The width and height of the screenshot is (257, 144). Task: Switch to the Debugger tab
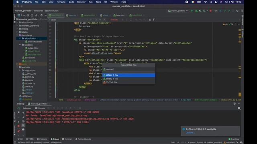(x=27, y=108)
